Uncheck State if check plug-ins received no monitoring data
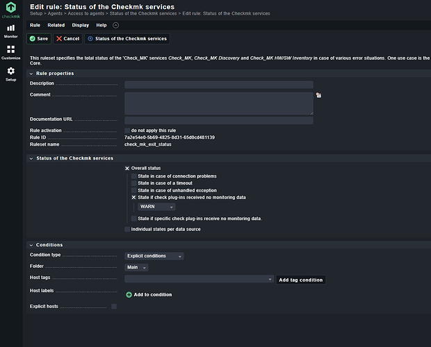This screenshot has height=347, width=431. coord(134,198)
